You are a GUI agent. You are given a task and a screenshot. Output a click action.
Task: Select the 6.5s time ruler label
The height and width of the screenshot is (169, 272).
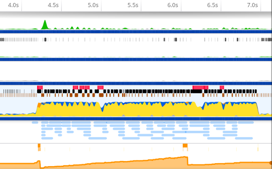coord(212,5)
